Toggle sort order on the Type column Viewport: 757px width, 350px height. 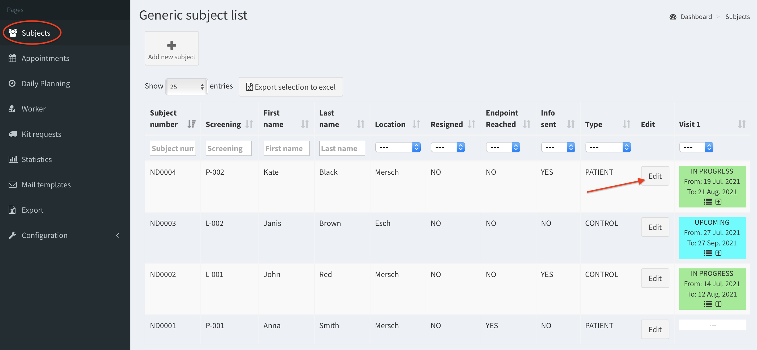click(626, 124)
